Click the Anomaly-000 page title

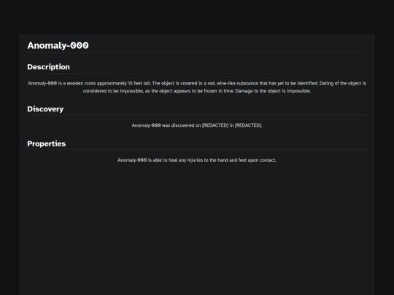58,45
